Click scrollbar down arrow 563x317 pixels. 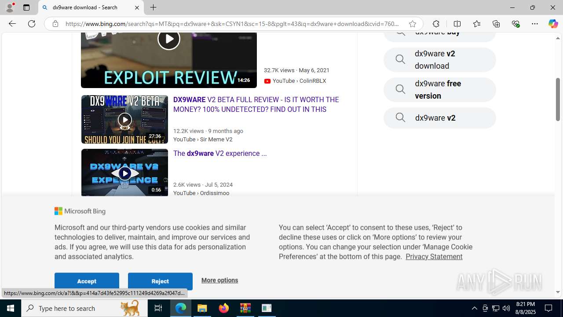click(558, 292)
